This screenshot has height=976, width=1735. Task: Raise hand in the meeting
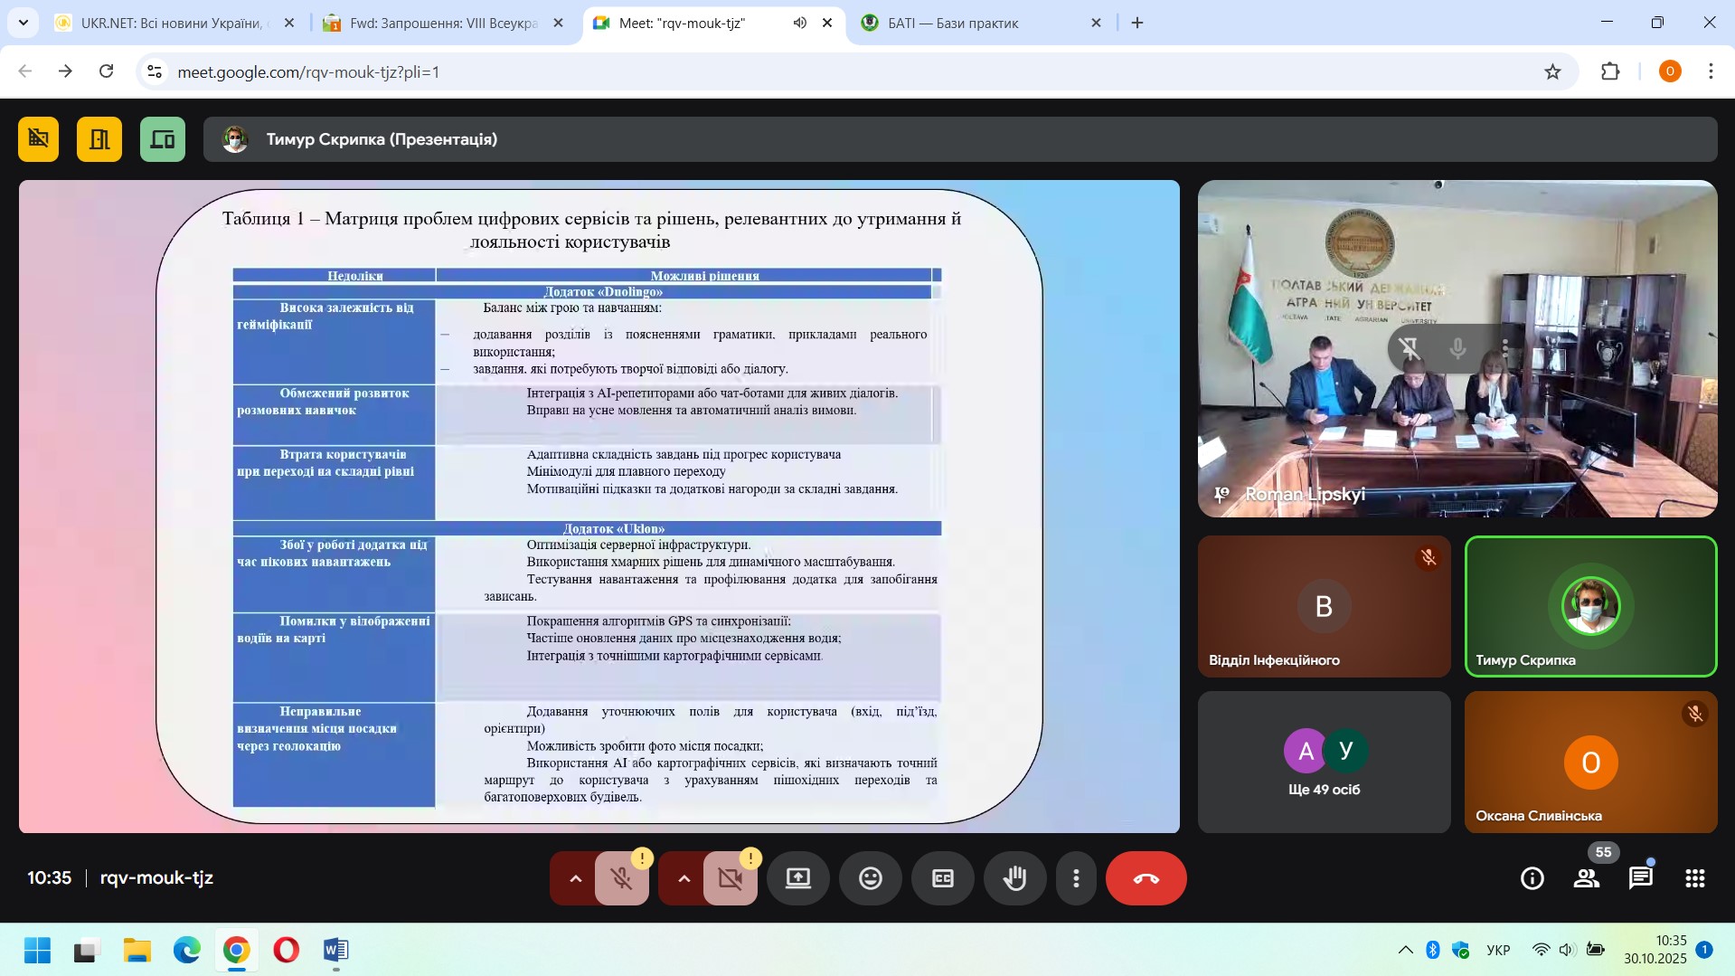tap(1014, 878)
